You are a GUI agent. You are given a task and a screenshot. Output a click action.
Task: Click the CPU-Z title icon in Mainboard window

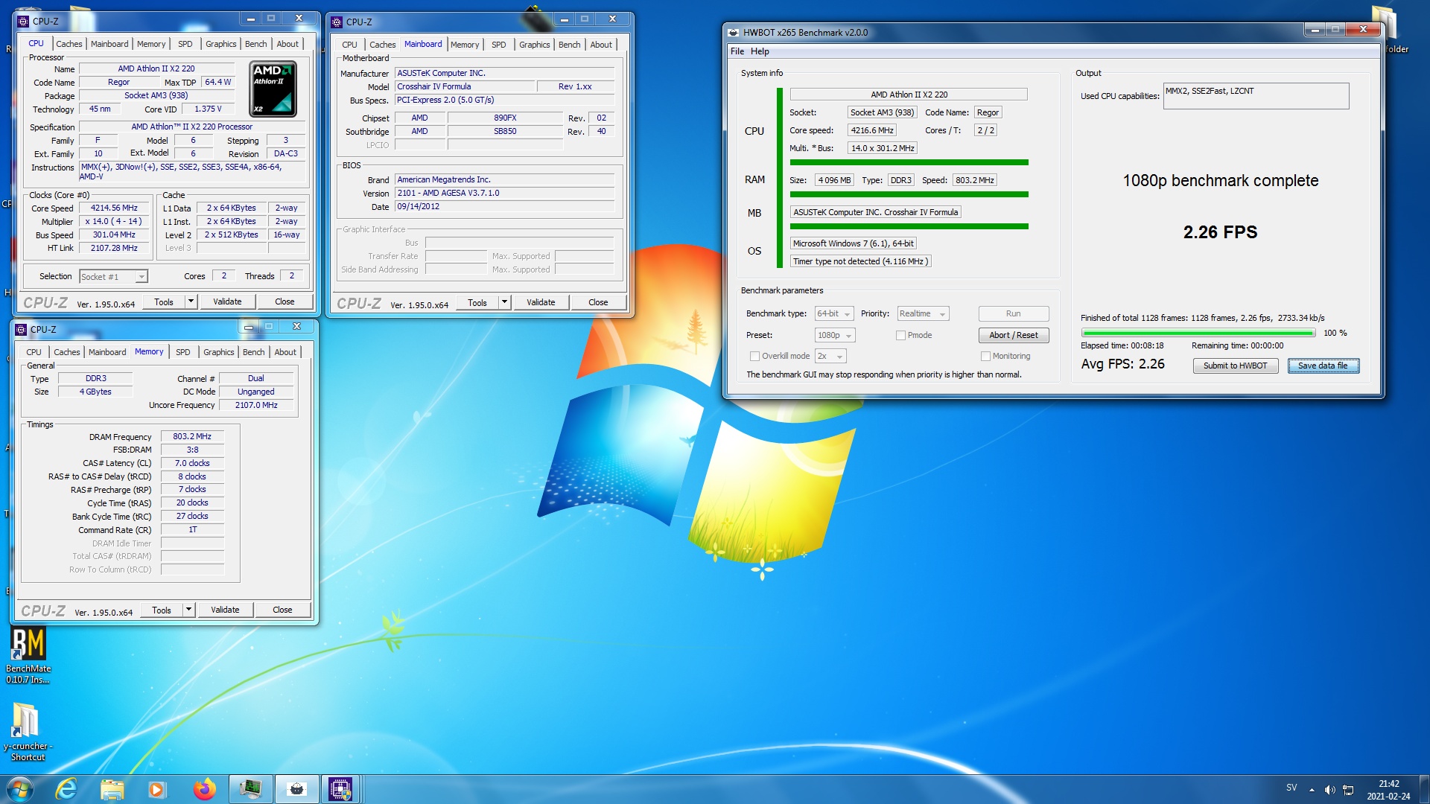337,22
